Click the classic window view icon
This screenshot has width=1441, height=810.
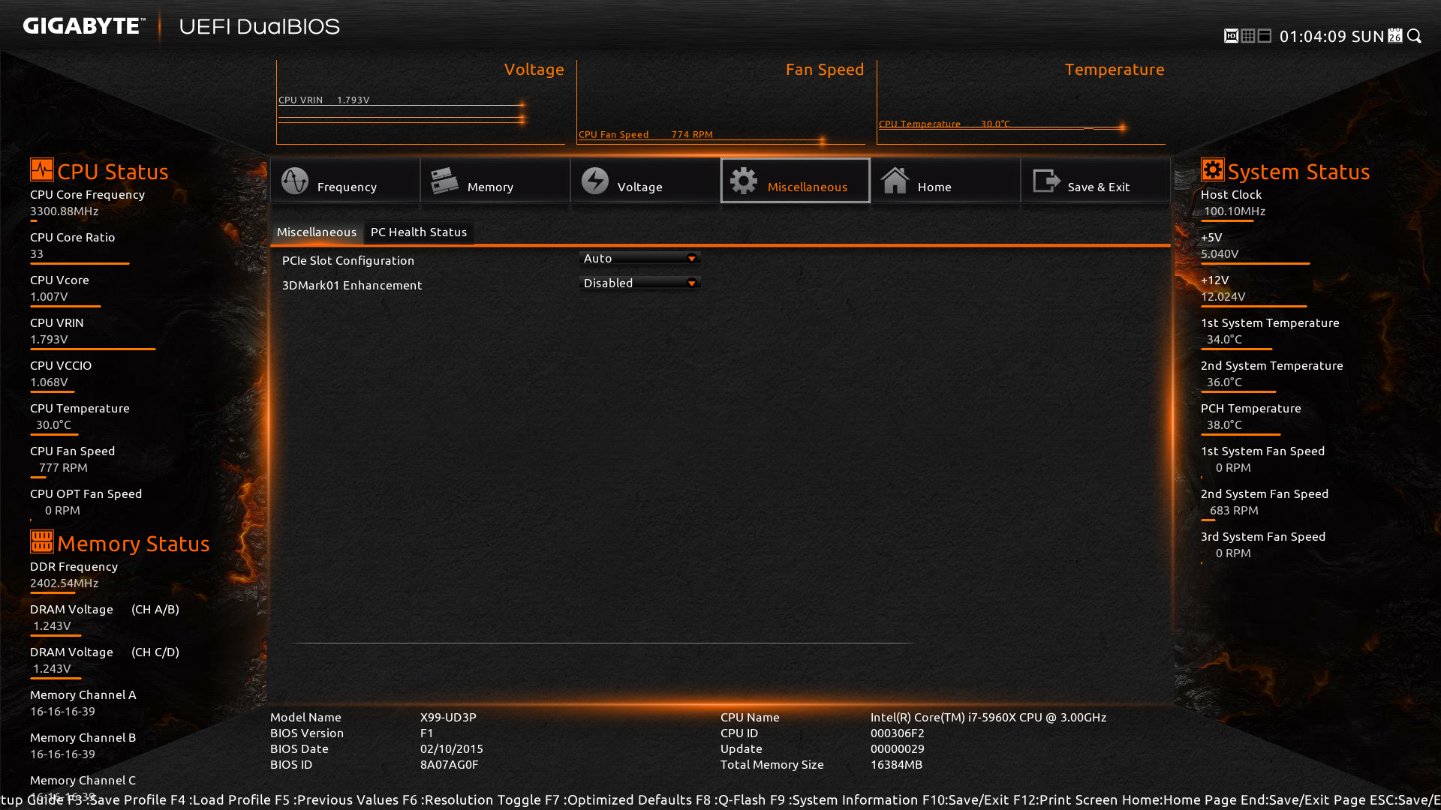[x=1265, y=36]
